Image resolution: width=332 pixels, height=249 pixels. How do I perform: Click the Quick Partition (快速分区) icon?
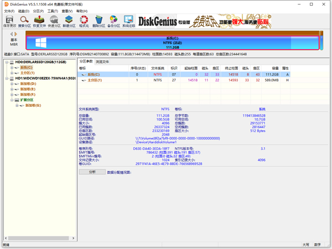coord(54,22)
